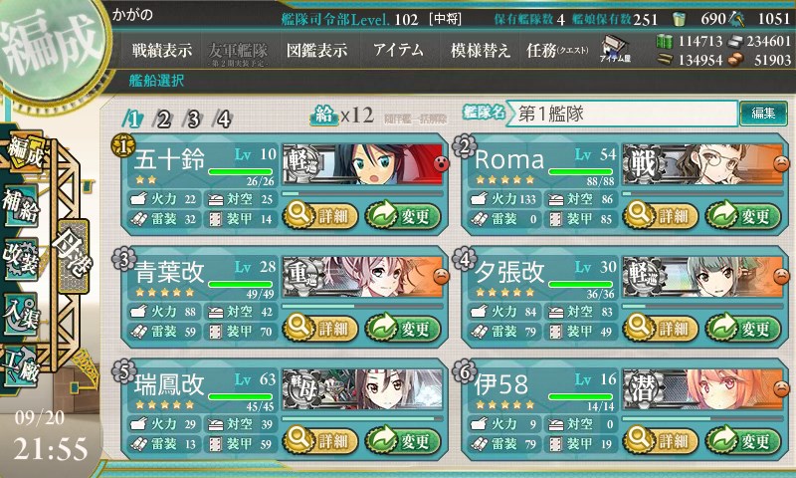Open the 改装 remodel sidebar icon
The height and width of the screenshot is (478, 796).
tap(21, 259)
